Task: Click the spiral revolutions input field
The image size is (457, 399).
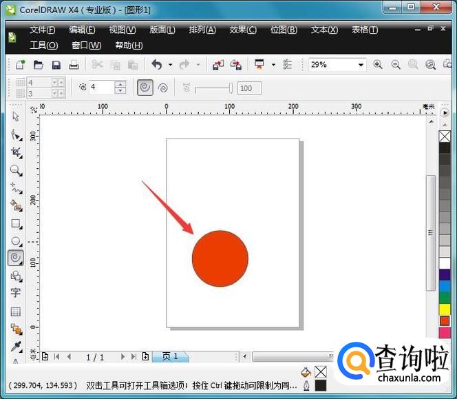Action: 101,88
